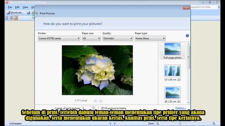Click the Save disk icon in toolbar
225x126 pixels.
click(28, 13)
